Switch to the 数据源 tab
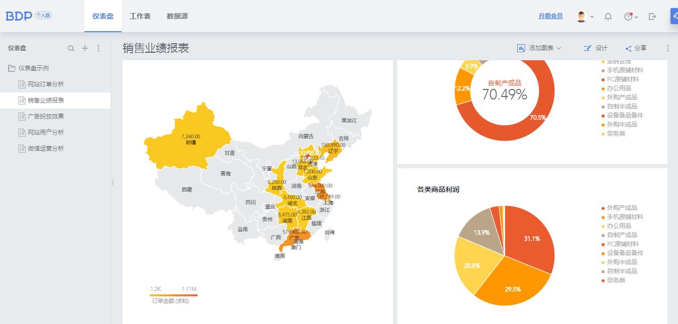 click(x=177, y=16)
